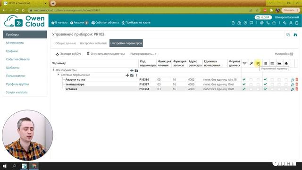
Task: Go to События объекта in the sidebar
Action: pos(18,59)
